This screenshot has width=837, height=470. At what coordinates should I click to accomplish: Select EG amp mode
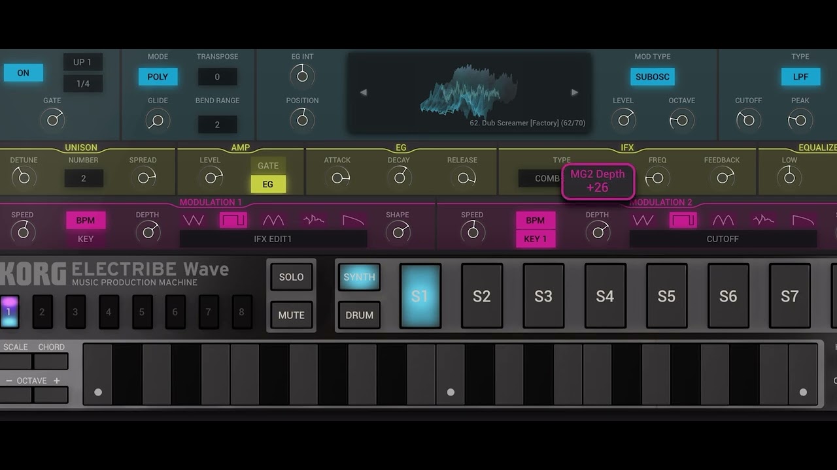click(268, 185)
